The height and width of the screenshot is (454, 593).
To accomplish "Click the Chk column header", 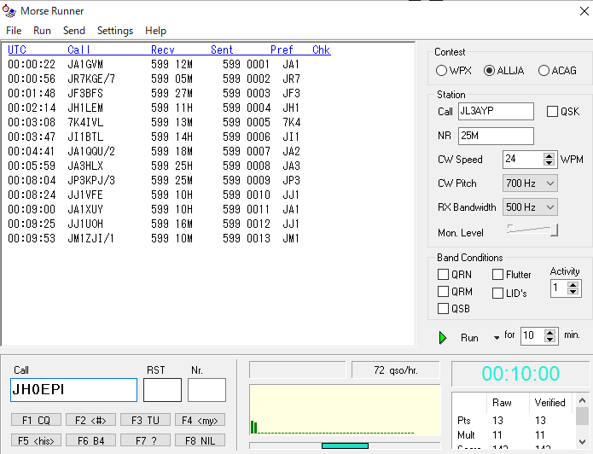I will pyautogui.click(x=321, y=50).
